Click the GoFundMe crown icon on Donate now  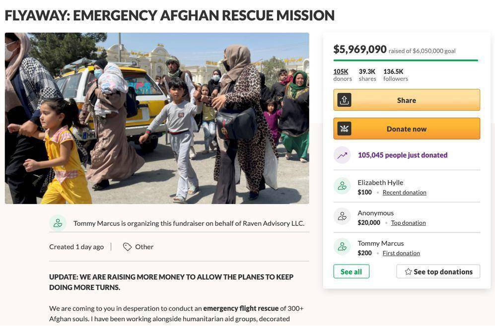coord(344,129)
